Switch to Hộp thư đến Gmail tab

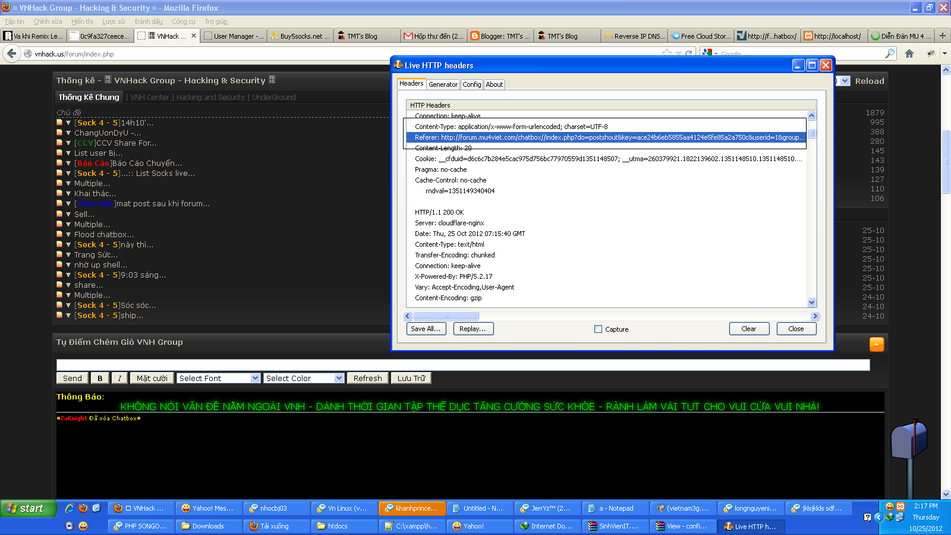(433, 36)
